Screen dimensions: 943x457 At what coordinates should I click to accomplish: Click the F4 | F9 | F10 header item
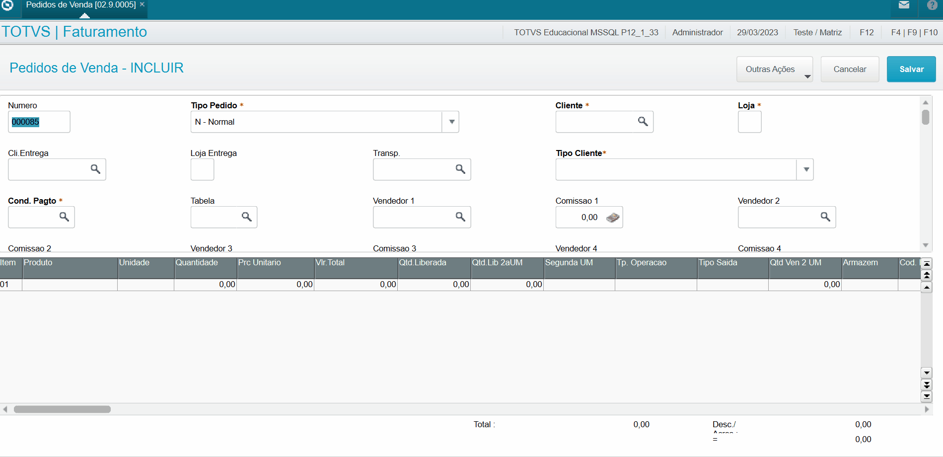[x=914, y=32]
